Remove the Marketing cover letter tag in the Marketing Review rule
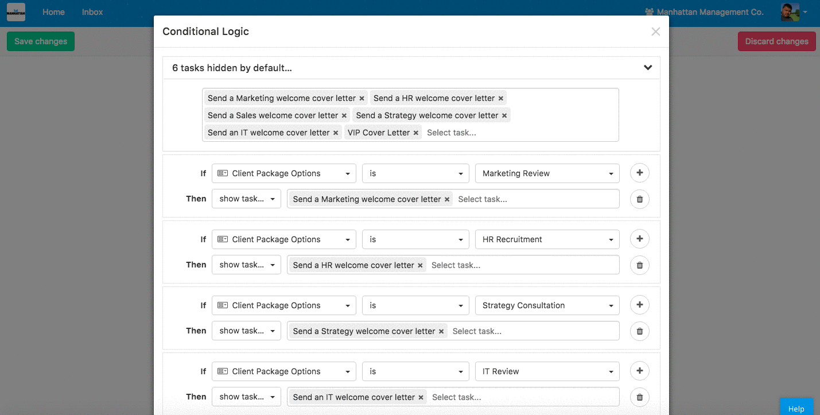 point(447,200)
